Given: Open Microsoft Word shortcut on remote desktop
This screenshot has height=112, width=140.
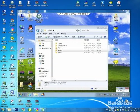Looking at the screenshot, I should [31, 52].
